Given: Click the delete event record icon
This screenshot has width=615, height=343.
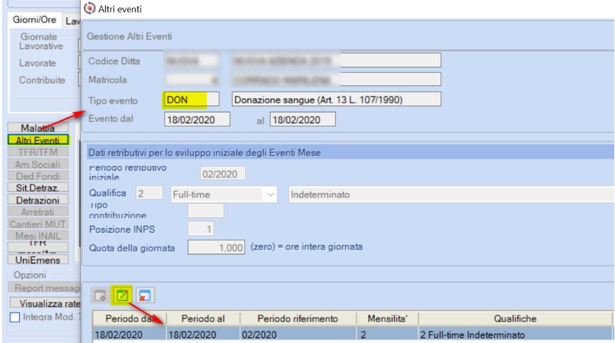Looking at the screenshot, I should (144, 295).
